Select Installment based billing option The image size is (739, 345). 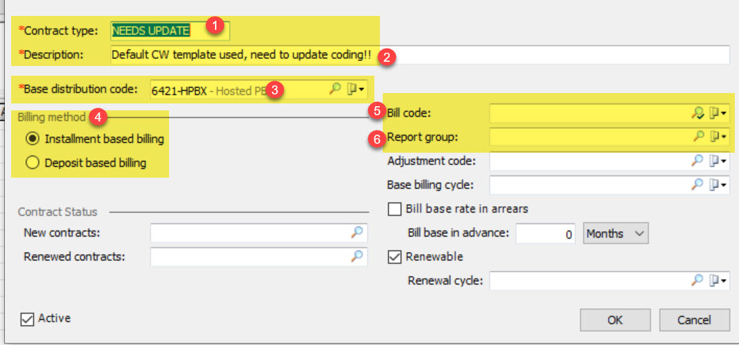(x=32, y=139)
